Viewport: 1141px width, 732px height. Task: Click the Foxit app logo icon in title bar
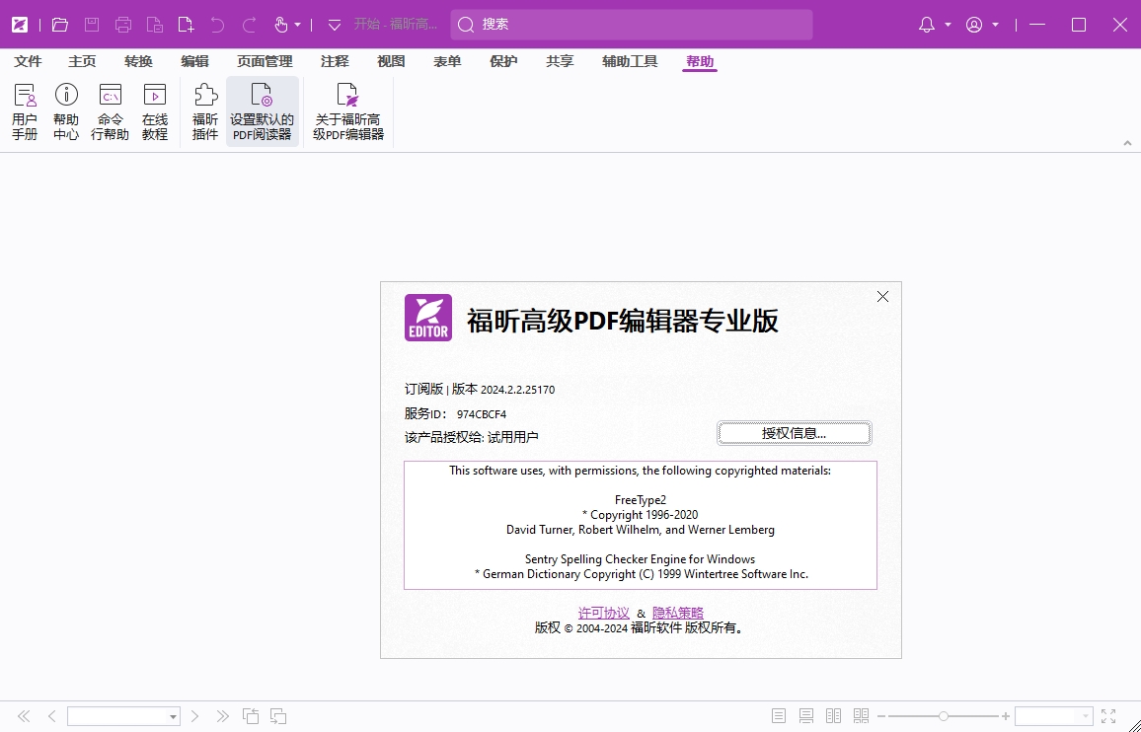20,25
